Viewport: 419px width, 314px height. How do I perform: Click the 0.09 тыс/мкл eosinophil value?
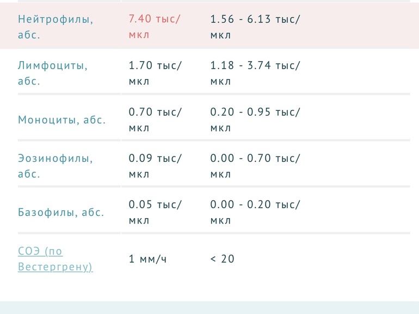click(x=155, y=166)
